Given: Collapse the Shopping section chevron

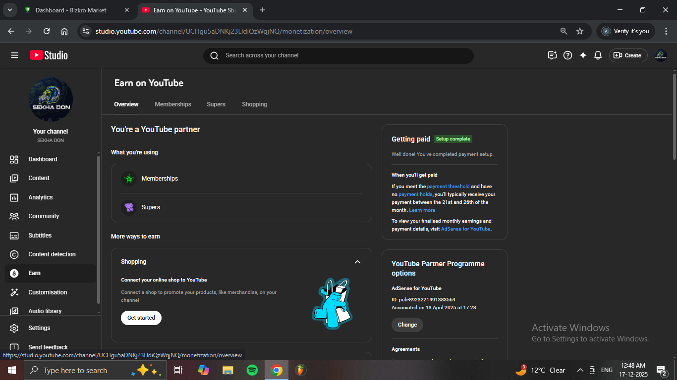Looking at the screenshot, I should pos(357,262).
